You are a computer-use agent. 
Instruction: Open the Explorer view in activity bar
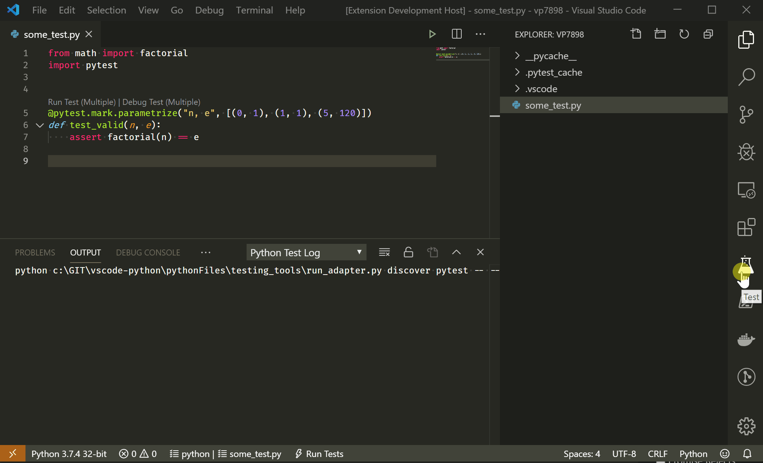point(746,40)
